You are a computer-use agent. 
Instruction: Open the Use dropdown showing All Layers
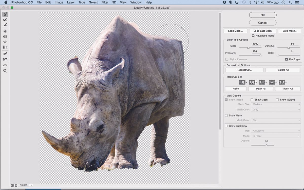click(276, 131)
